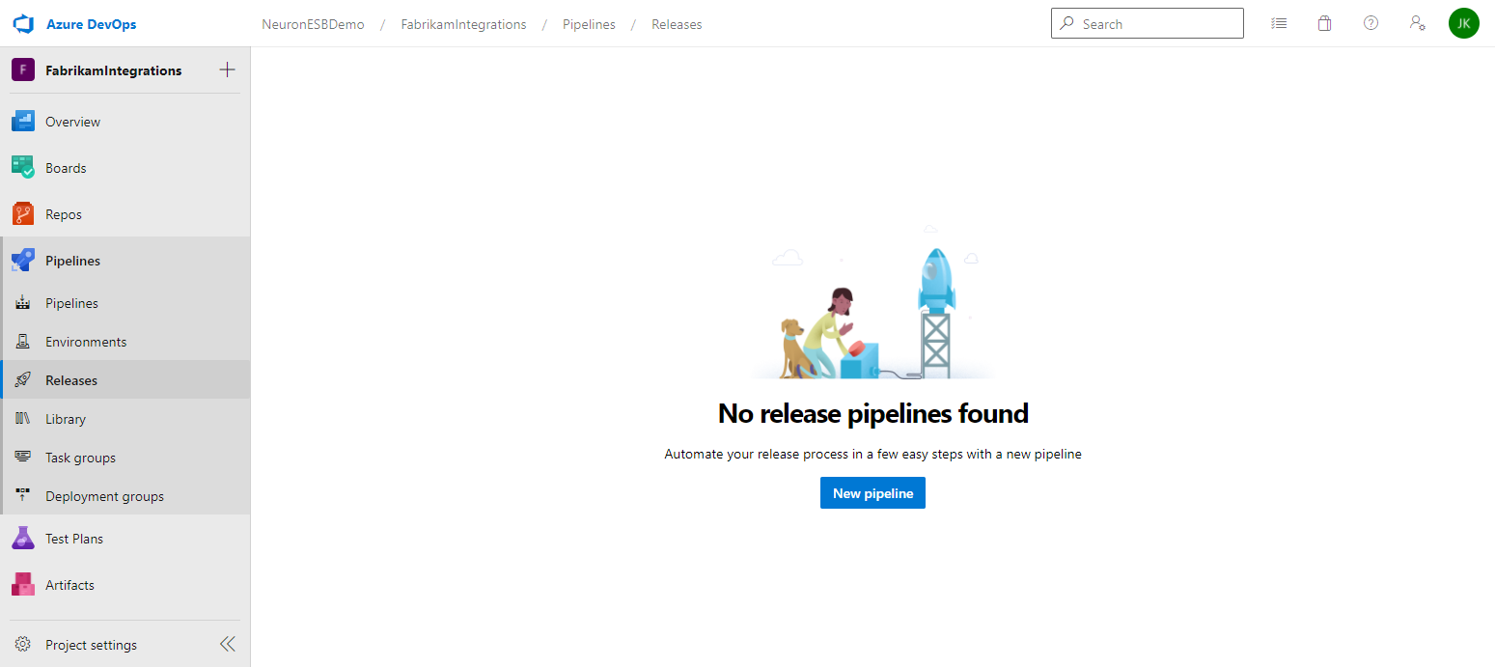Open Project settings label
The height and width of the screenshot is (667, 1495).
[91, 645]
